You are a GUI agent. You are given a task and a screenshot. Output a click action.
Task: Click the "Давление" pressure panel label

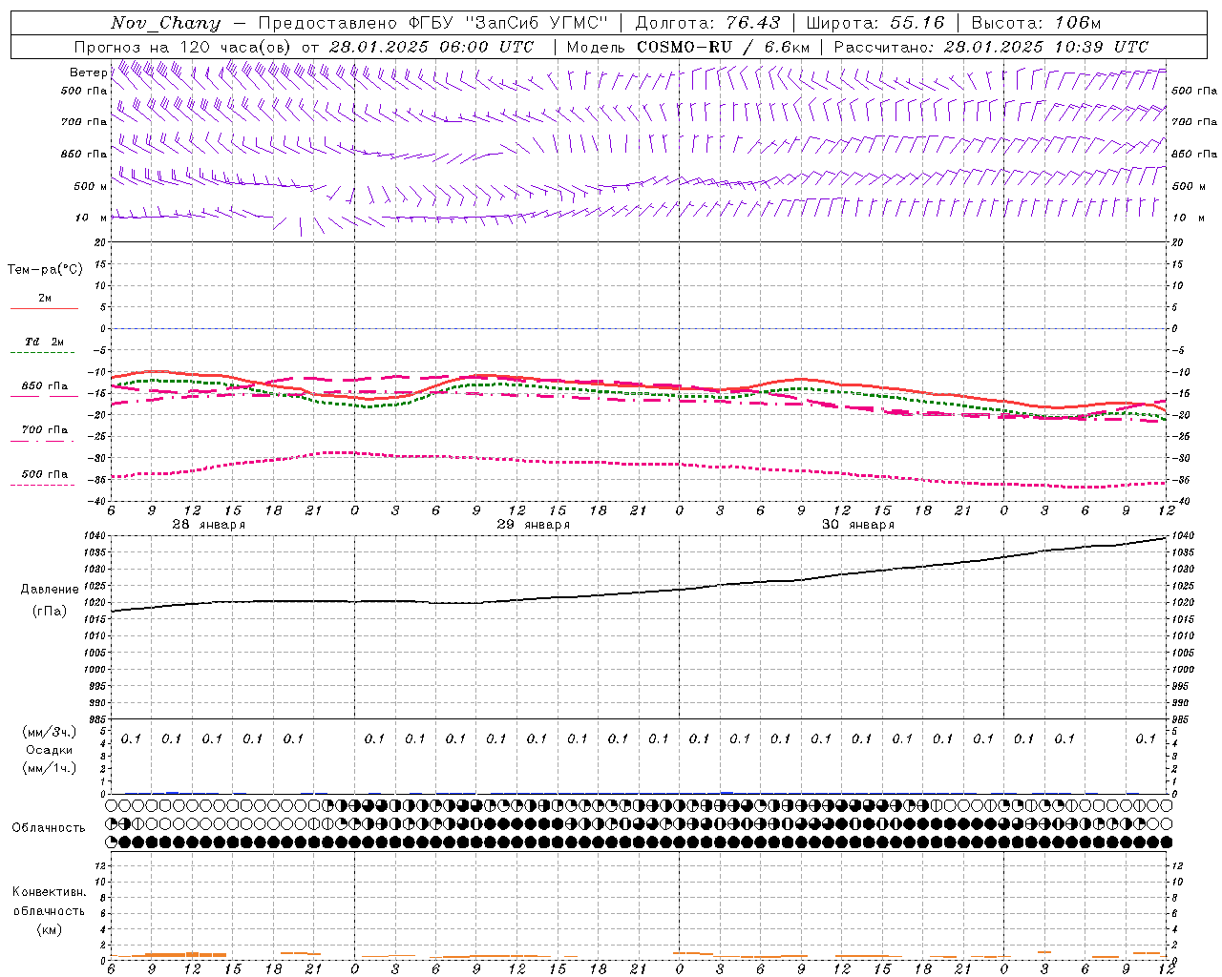click(50, 590)
